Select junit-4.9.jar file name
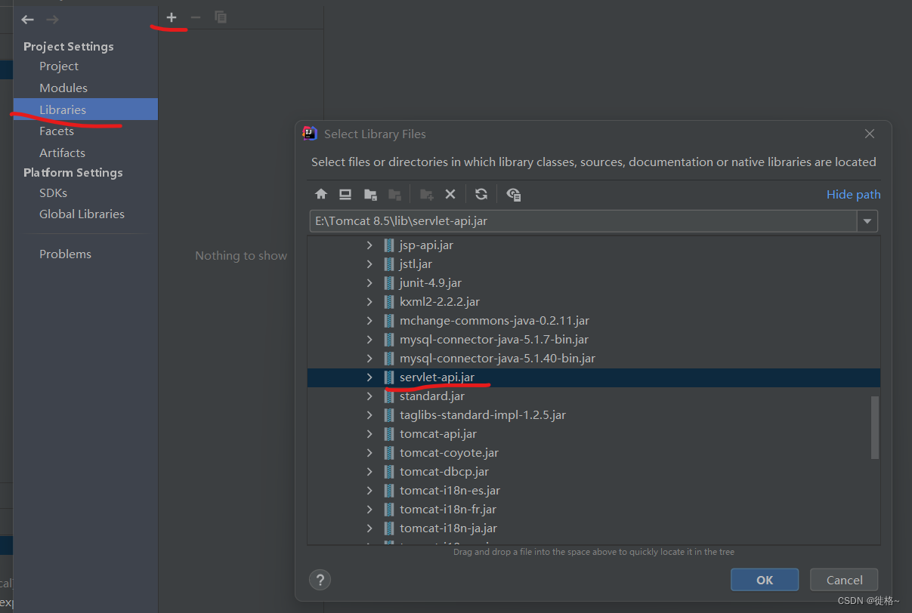 (x=431, y=282)
